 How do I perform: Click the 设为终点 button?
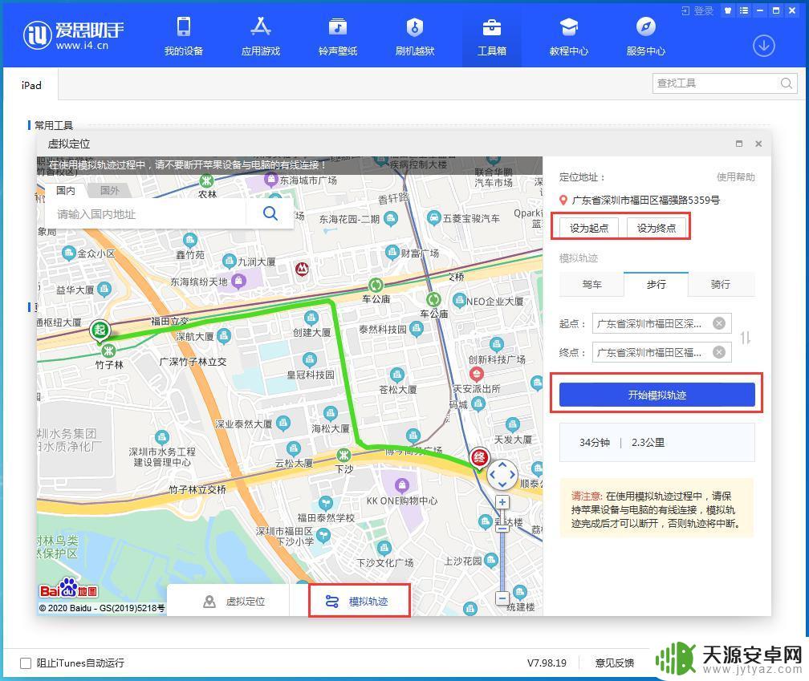pos(657,228)
